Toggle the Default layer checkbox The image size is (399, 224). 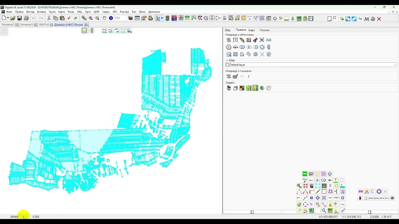227,65
